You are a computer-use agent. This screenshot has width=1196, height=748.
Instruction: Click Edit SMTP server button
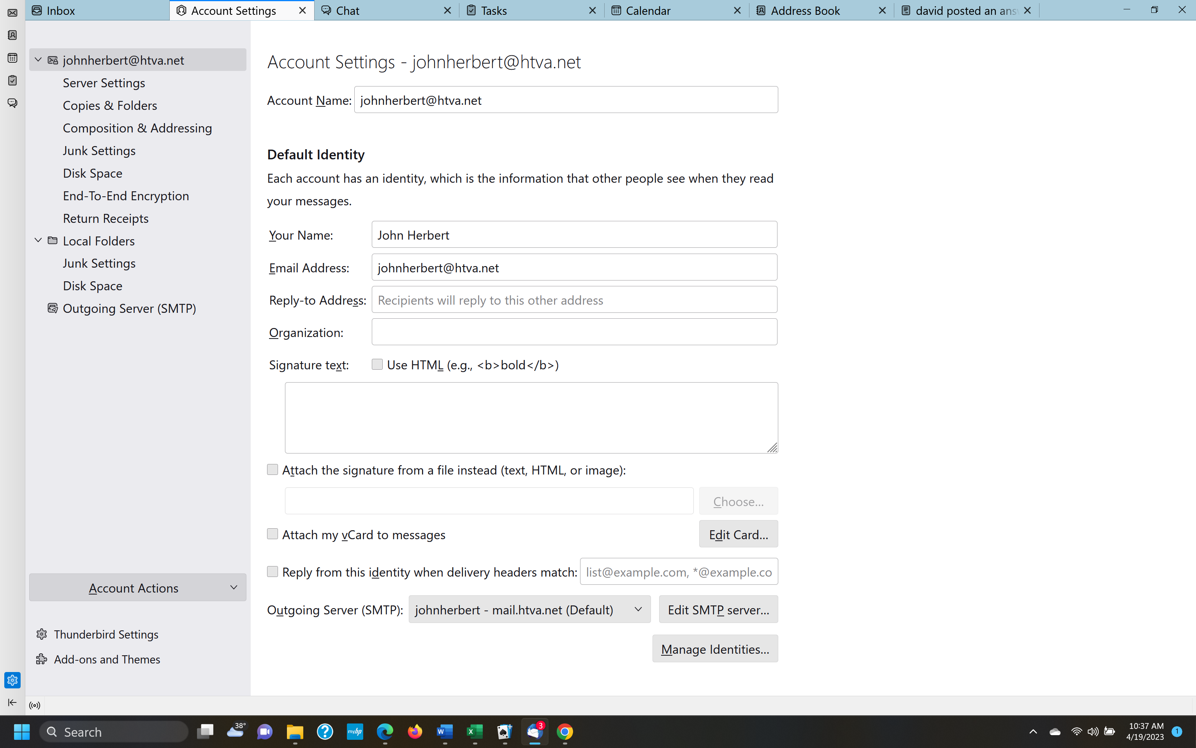(718, 609)
